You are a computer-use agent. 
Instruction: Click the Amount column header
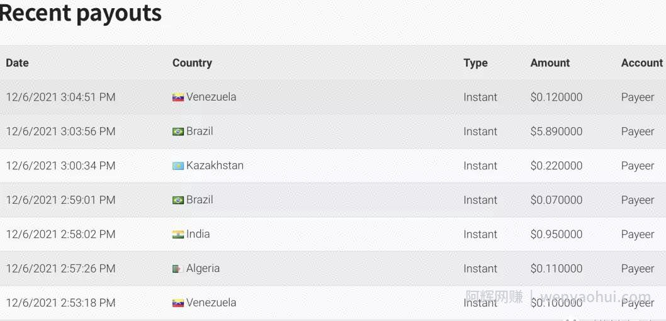[550, 63]
